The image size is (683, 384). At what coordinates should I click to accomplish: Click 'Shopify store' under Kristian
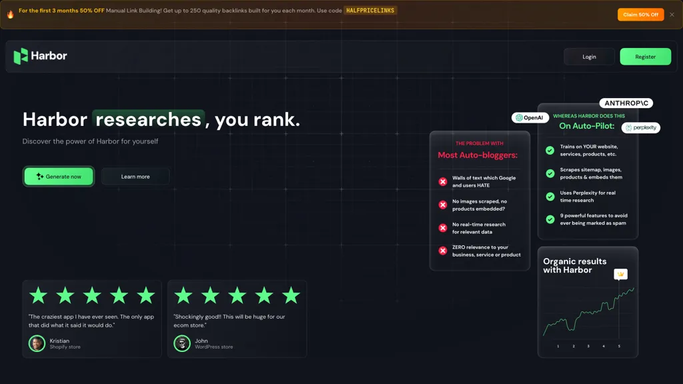pyautogui.click(x=65, y=347)
